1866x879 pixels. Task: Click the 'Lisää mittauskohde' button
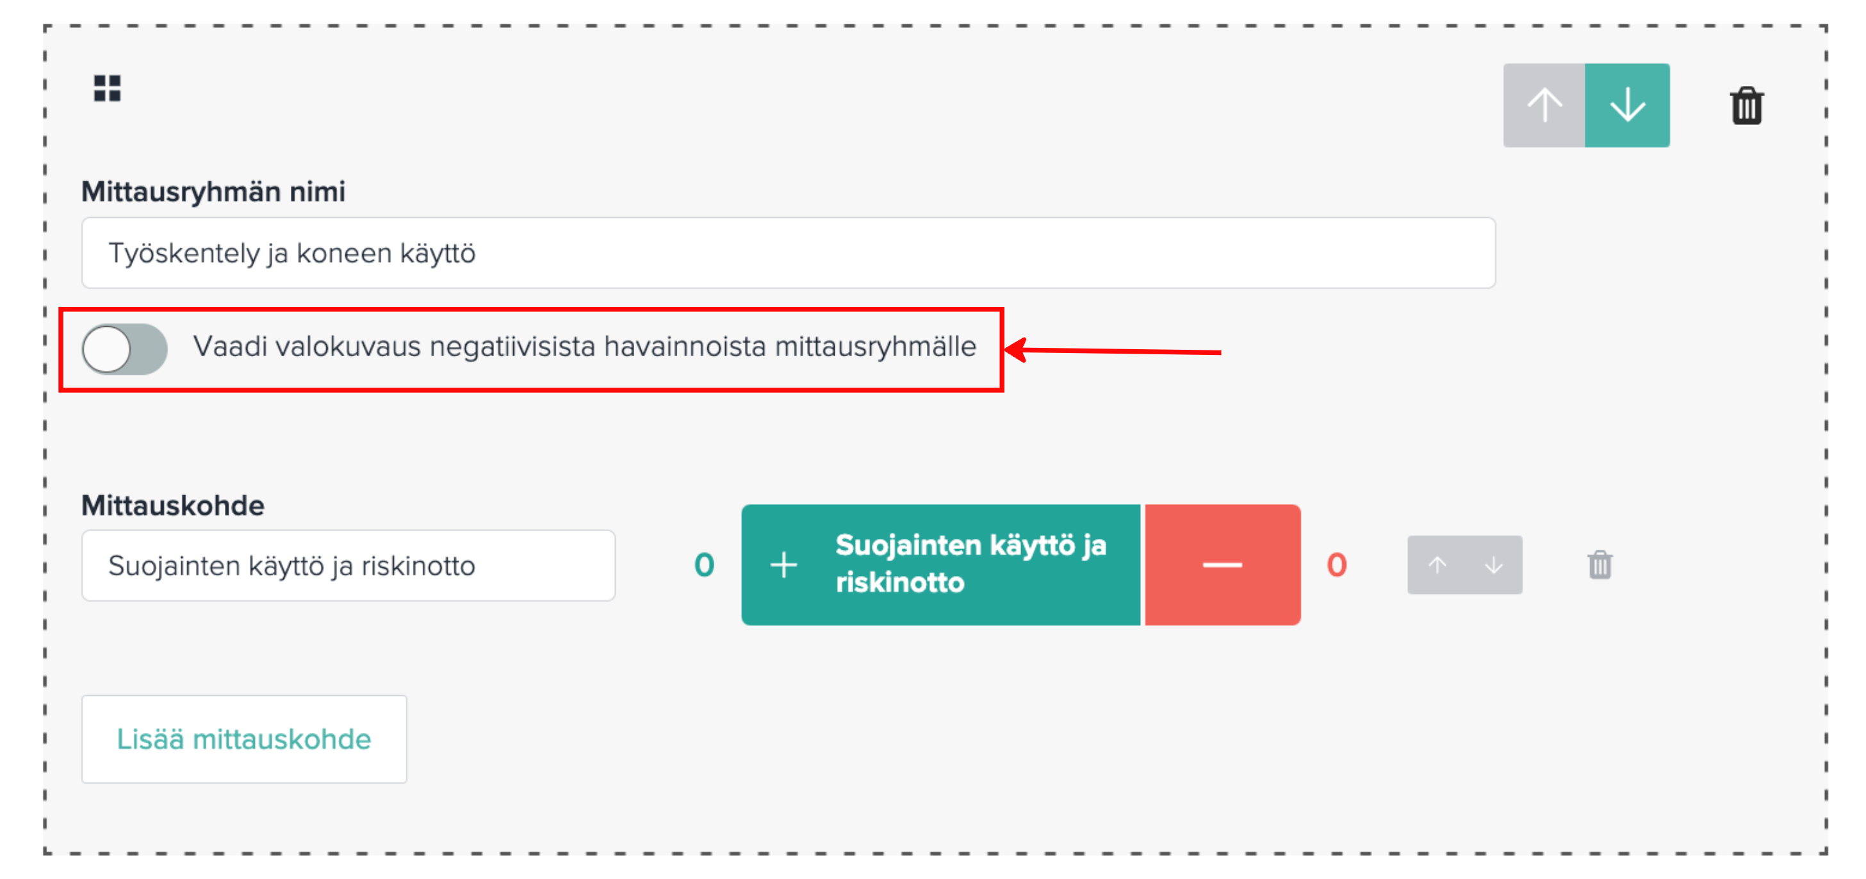click(x=244, y=739)
